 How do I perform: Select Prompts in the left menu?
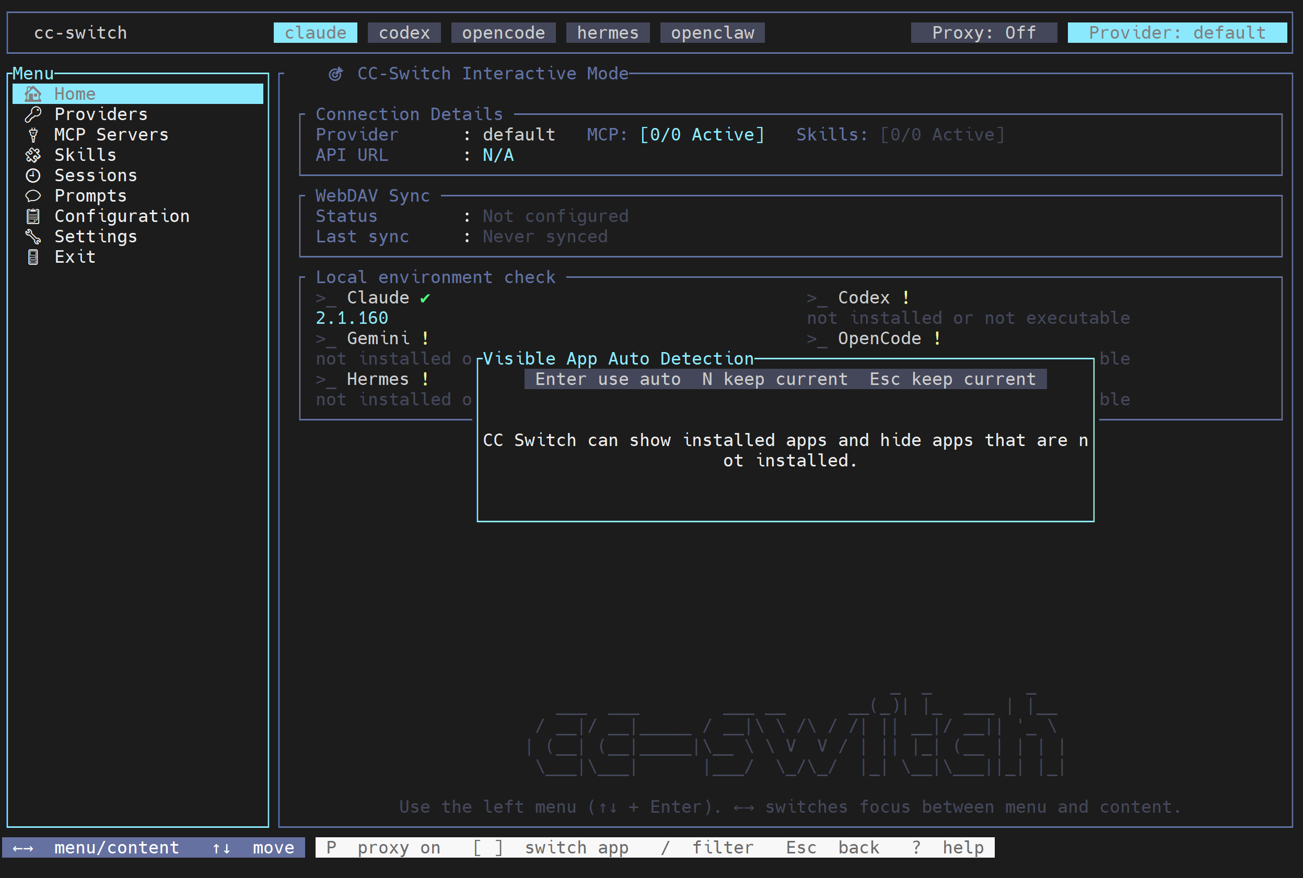[x=138, y=196]
